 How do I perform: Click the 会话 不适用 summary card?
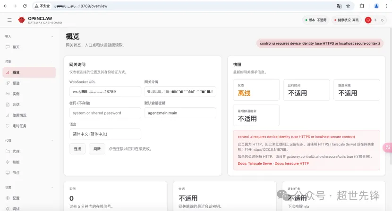click(225, 196)
